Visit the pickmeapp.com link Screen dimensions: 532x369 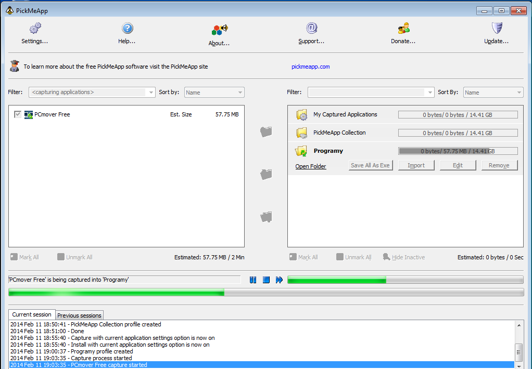[x=310, y=67]
